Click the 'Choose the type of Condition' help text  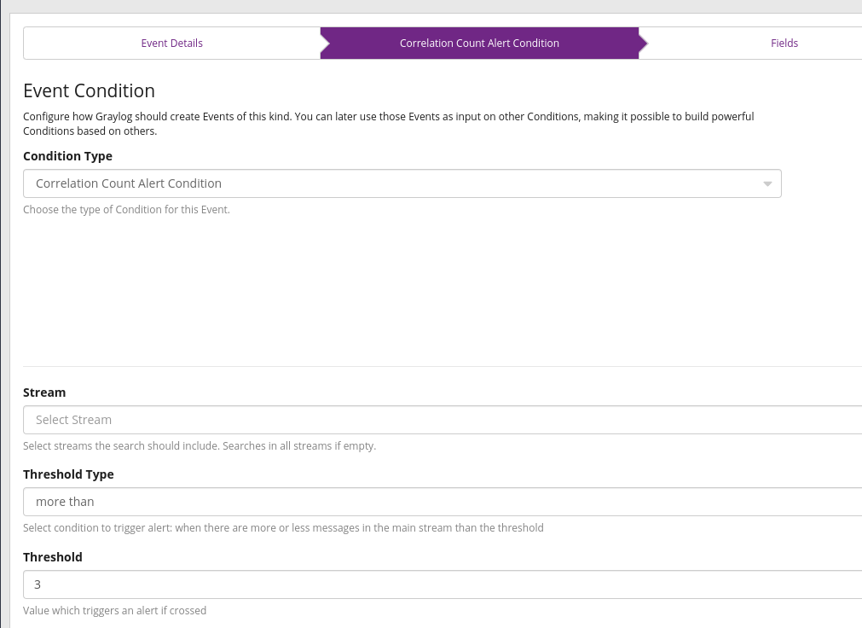pos(126,209)
